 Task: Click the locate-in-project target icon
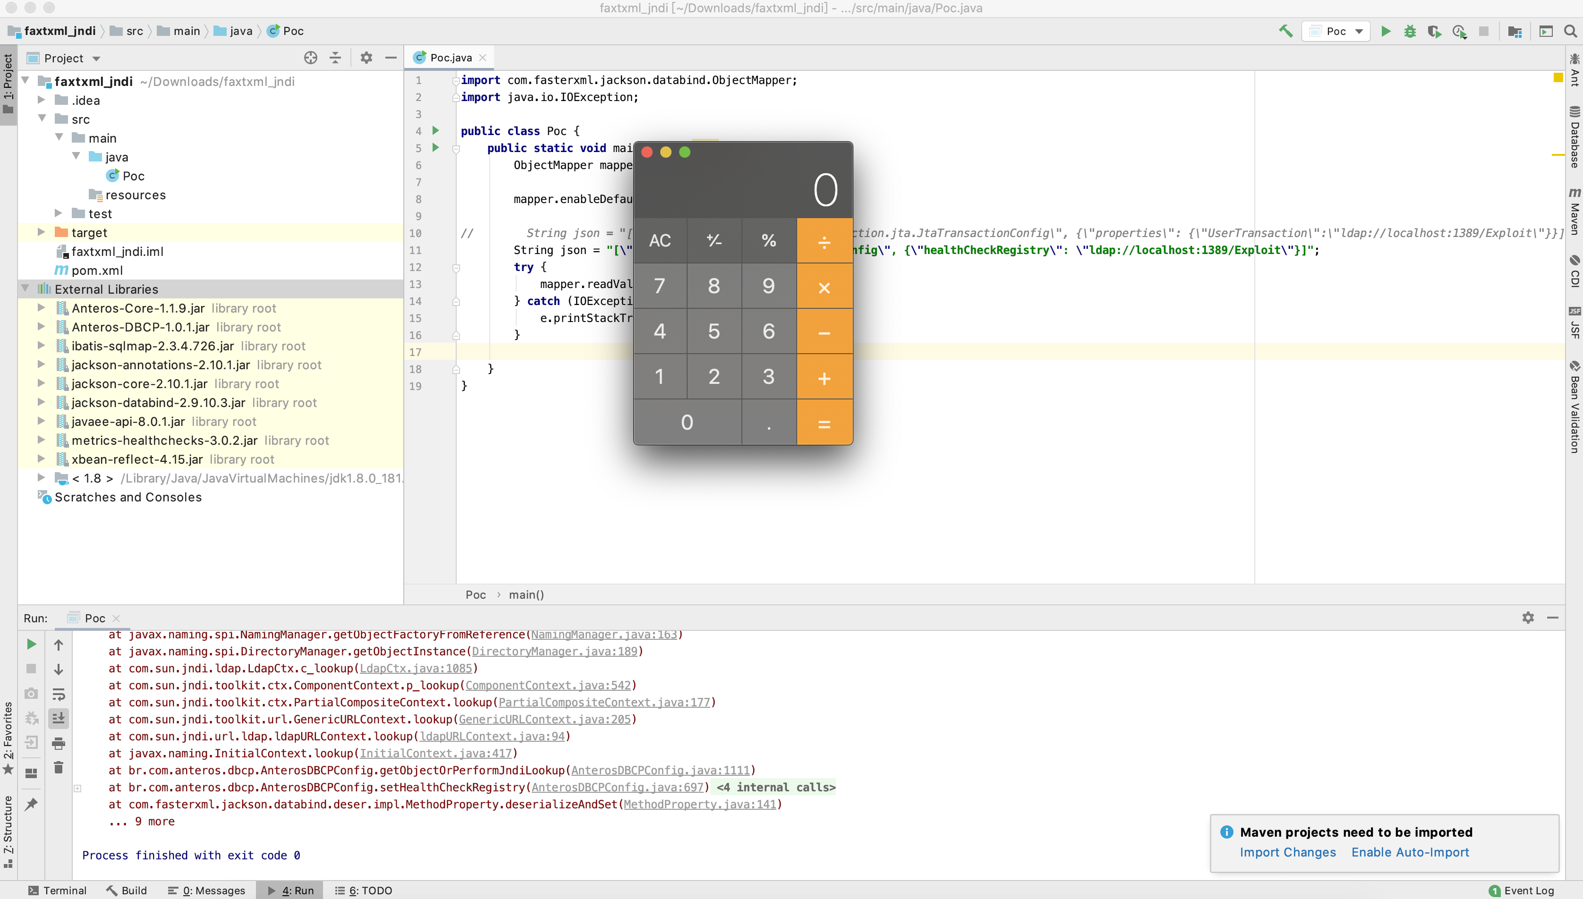point(311,58)
